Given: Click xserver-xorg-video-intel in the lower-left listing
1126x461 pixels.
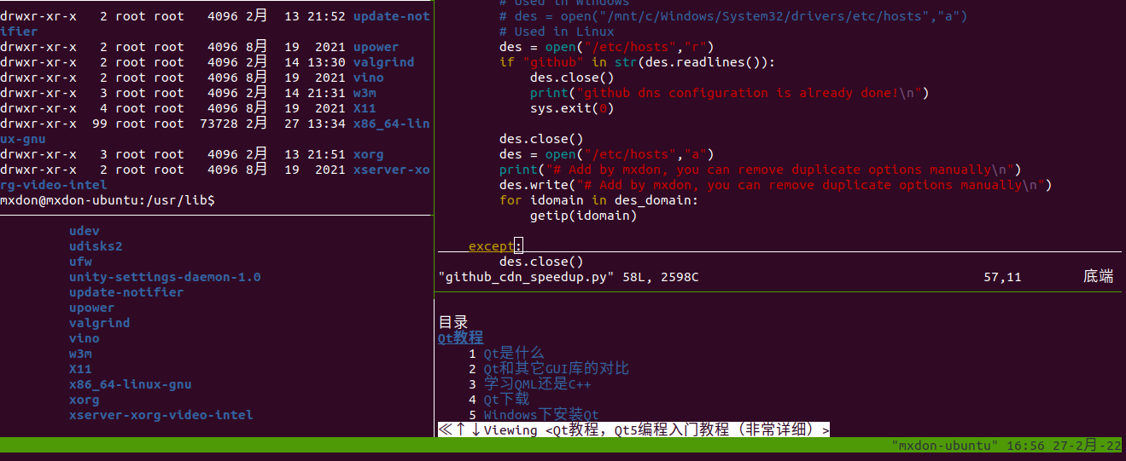Looking at the screenshot, I should [160, 415].
